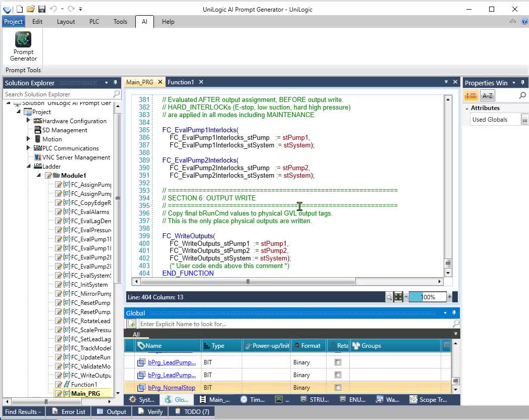Open the Scope Trace bottom panel tab

click(429, 400)
